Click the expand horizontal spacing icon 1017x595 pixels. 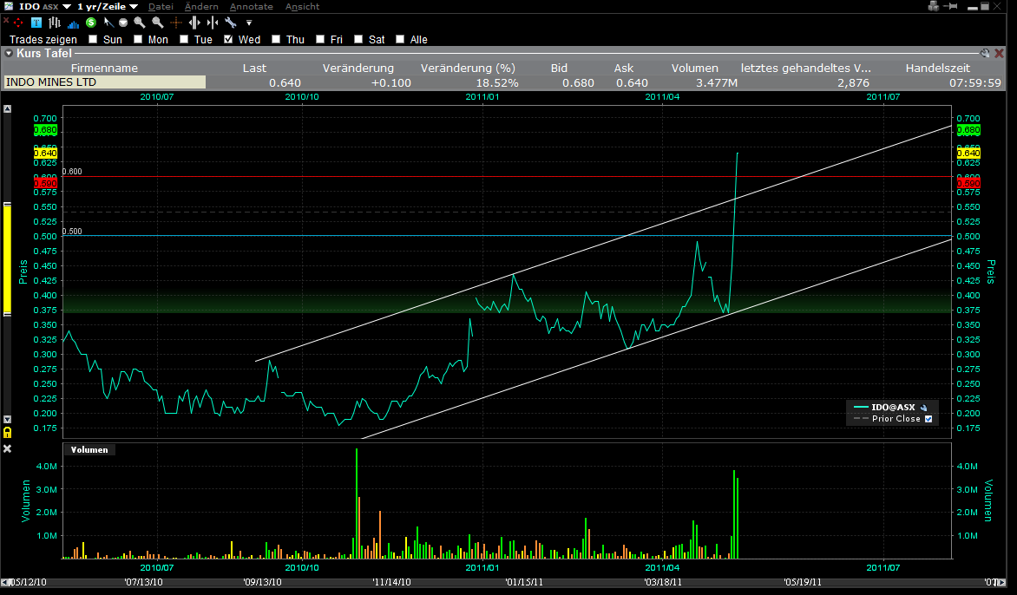click(x=194, y=23)
